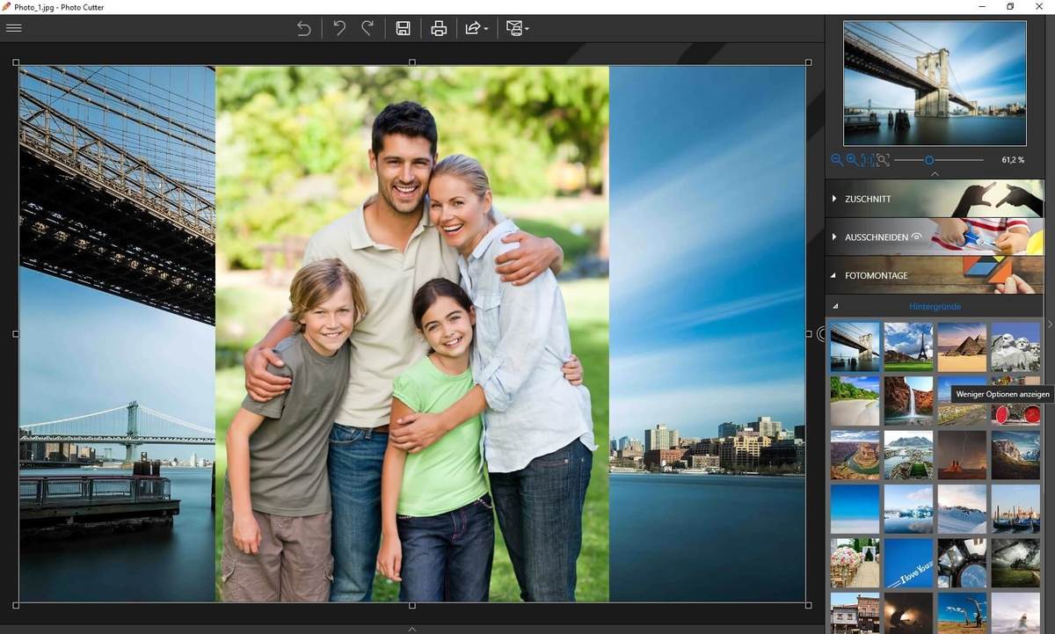Zoom out with the minus magnifier
This screenshot has height=634, width=1055.
(x=837, y=160)
